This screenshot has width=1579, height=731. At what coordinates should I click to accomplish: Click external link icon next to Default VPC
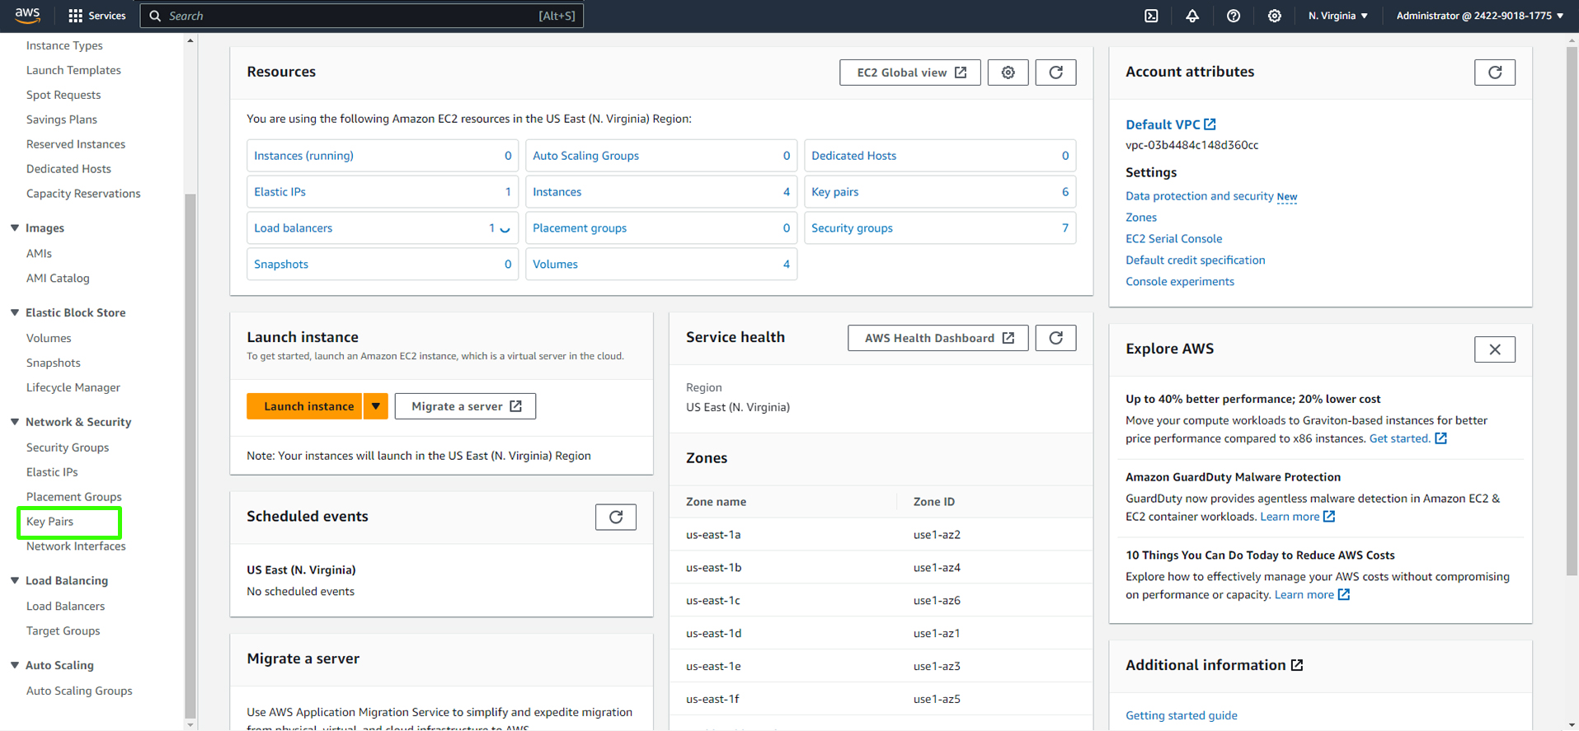[1210, 124]
